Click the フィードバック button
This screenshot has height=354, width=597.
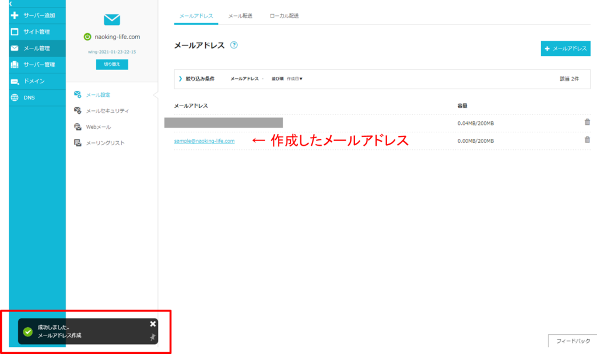click(x=573, y=341)
